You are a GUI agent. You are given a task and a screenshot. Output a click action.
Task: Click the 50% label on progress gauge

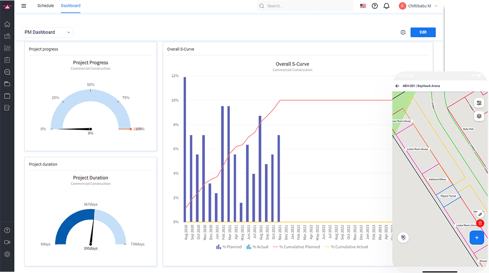coord(91,84)
